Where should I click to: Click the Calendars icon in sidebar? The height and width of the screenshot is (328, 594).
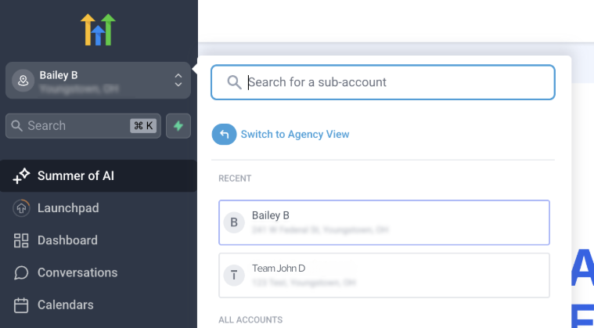pos(21,305)
